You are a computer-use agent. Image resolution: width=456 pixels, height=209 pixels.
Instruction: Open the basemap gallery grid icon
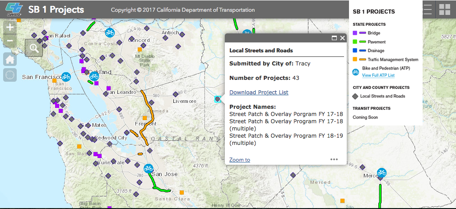tap(445, 9)
